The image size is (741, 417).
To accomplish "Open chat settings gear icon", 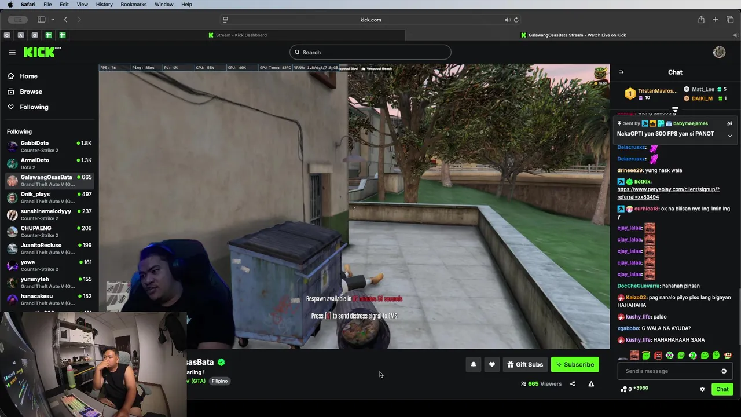I will tap(702, 389).
